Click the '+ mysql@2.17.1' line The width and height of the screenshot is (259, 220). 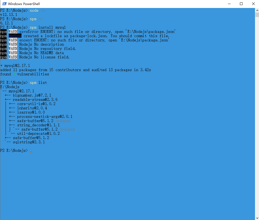pyautogui.click(x=15, y=66)
